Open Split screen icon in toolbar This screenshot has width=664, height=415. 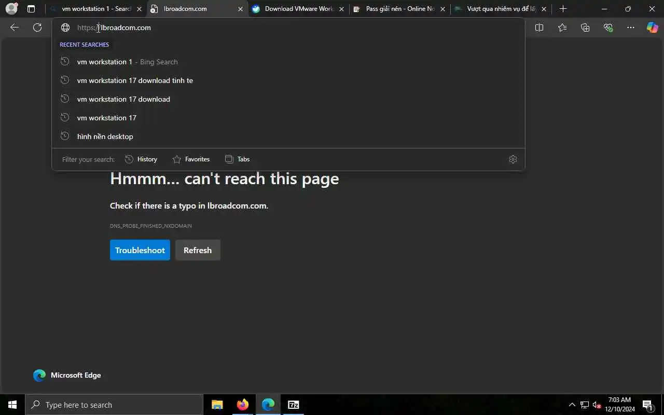539,27
